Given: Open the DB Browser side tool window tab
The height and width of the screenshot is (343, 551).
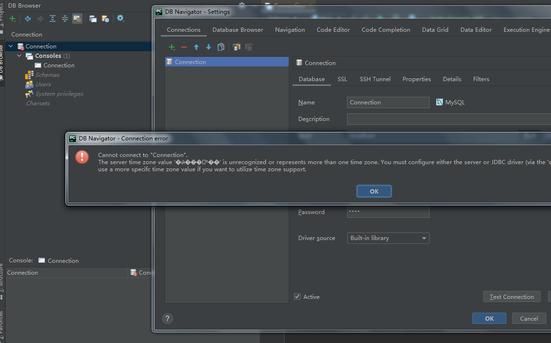Looking at the screenshot, I should (x=2, y=63).
